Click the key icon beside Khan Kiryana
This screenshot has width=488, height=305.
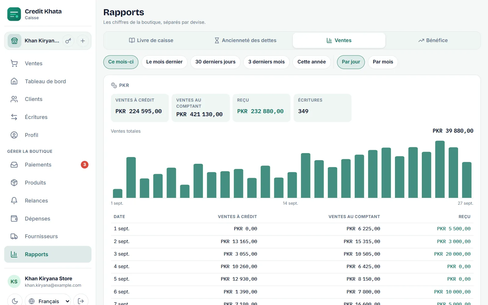click(x=68, y=41)
